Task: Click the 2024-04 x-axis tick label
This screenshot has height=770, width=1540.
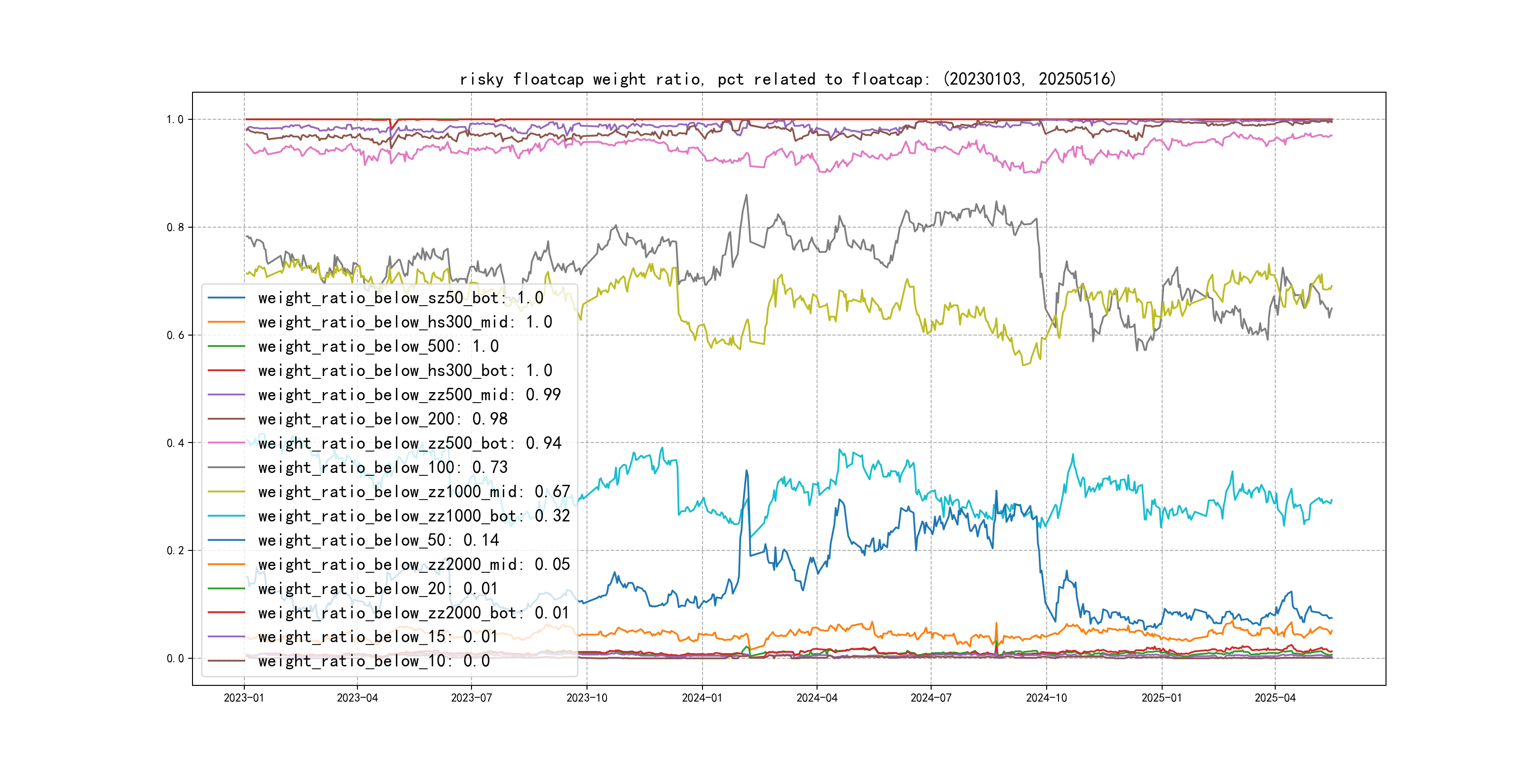Action: click(817, 698)
